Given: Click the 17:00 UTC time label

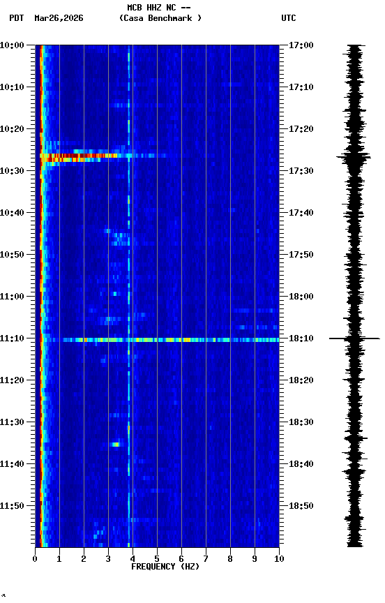Looking at the screenshot, I should point(301,45).
